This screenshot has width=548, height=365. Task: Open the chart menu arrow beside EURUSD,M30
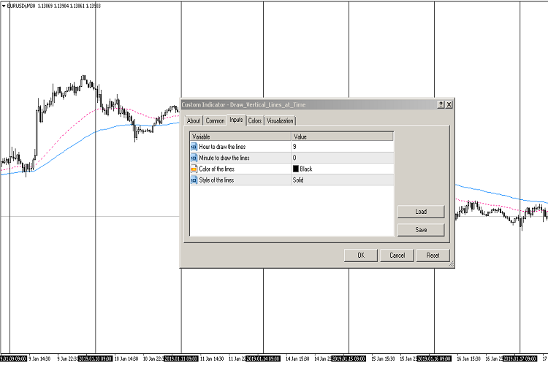click(x=4, y=5)
